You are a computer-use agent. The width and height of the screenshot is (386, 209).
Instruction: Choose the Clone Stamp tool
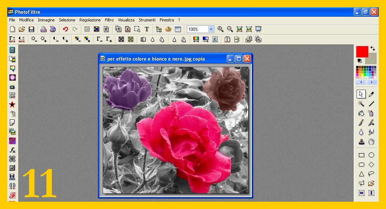click(361, 142)
